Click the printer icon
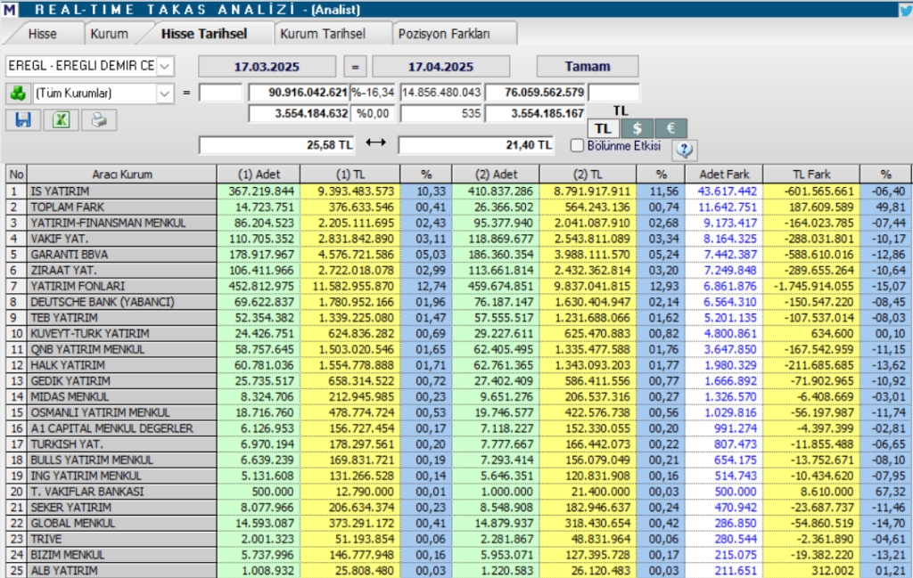 99,120
